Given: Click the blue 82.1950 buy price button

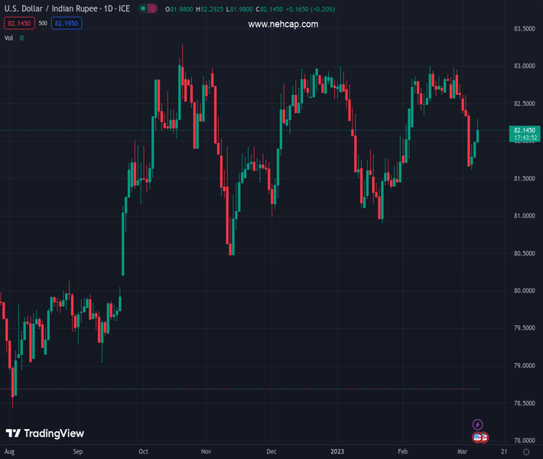Looking at the screenshot, I should (67, 23).
